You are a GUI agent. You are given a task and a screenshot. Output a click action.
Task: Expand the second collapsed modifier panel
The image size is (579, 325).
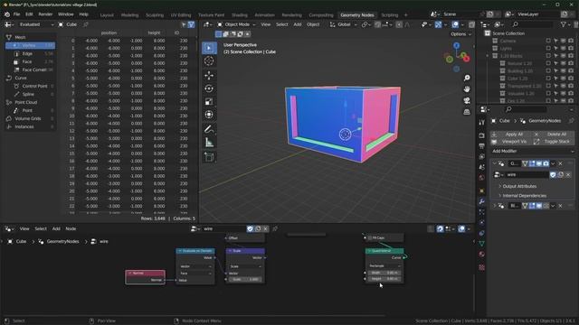[495, 206]
